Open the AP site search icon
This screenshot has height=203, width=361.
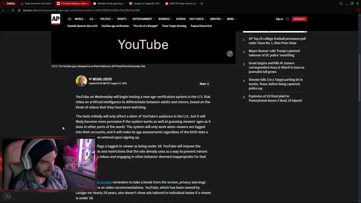click(x=287, y=19)
